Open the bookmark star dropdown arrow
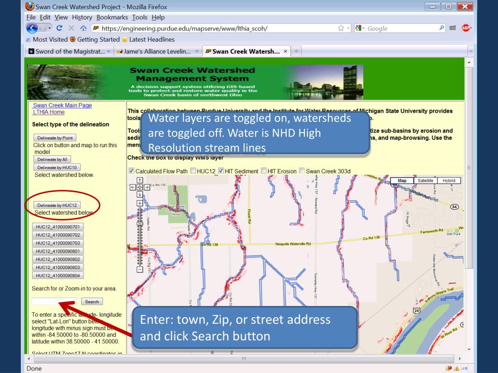Screen dimensions: 498x373 tap(348, 28)
